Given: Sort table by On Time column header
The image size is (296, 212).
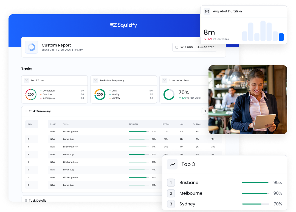Looking at the screenshot, I should pos(166,124).
